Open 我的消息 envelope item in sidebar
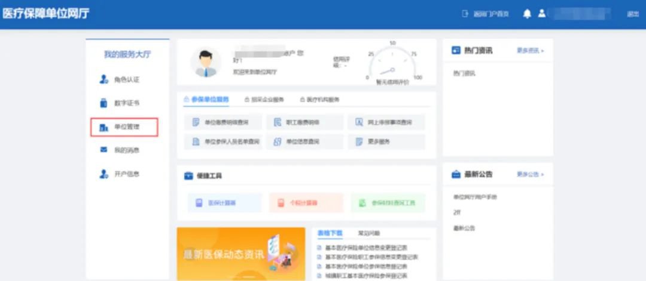Image resolution: width=646 pixels, height=281 pixels. [x=120, y=150]
